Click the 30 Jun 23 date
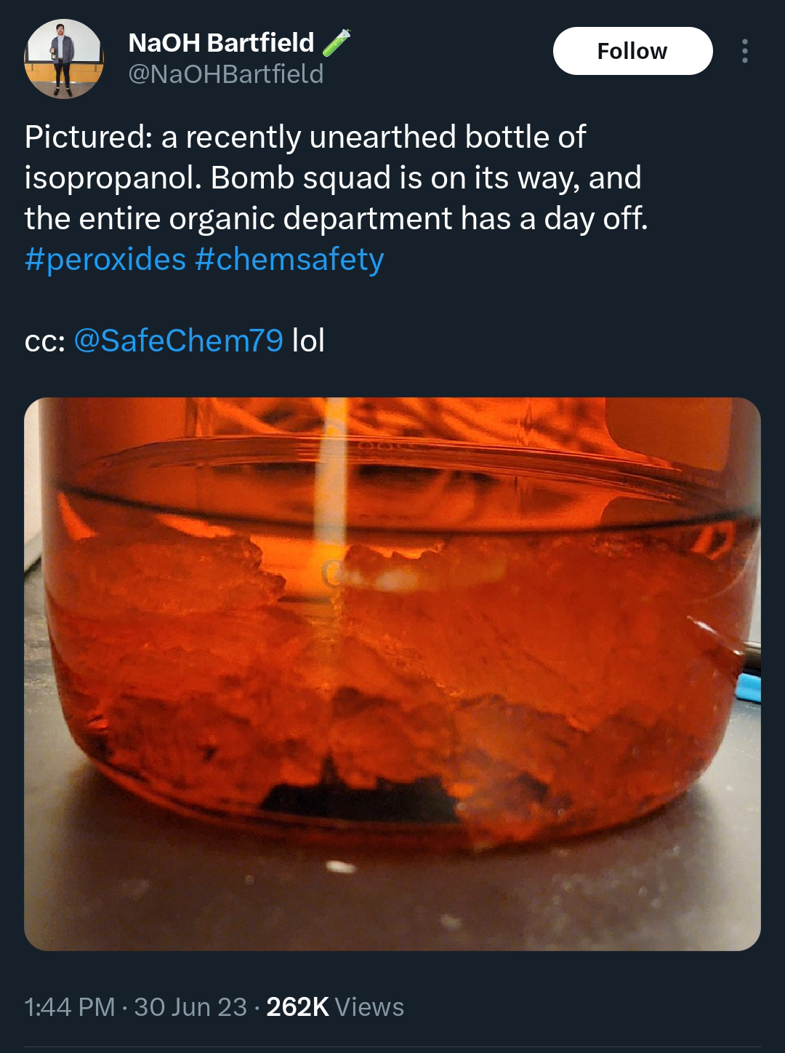The image size is (785, 1053). (x=190, y=1007)
